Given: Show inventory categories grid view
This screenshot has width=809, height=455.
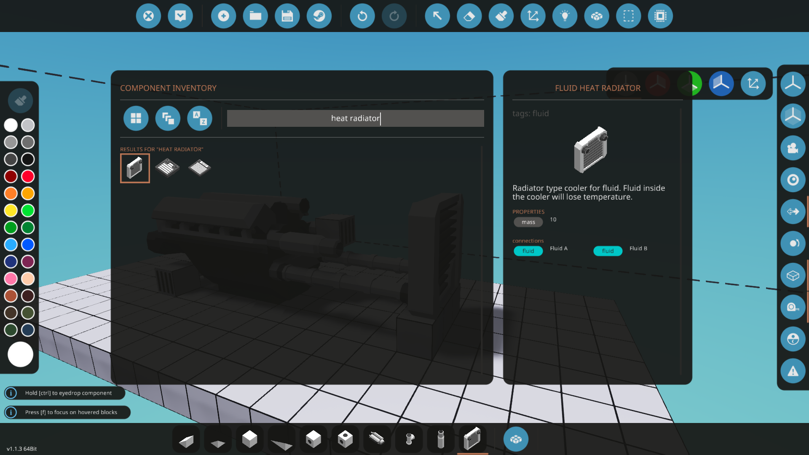Looking at the screenshot, I should pos(136,118).
